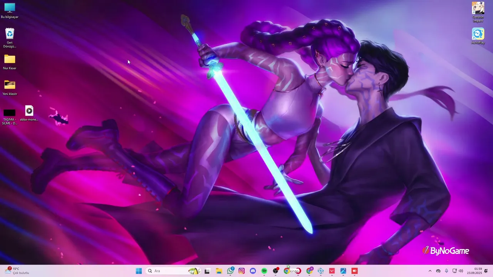Open Valorant from the taskbar
The height and width of the screenshot is (277, 493).
click(x=332, y=271)
